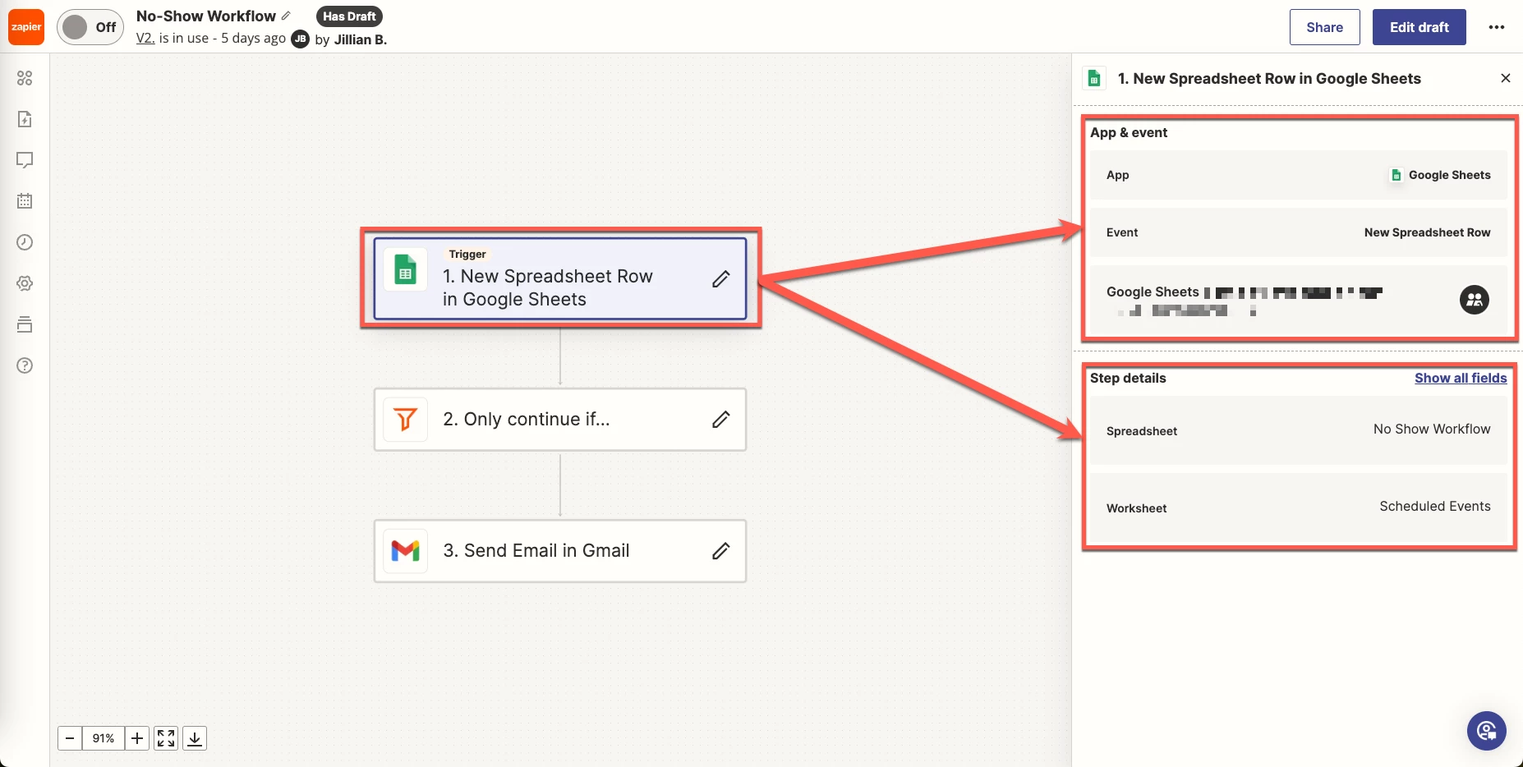Screen dimensions: 1523x767
Task: Edit step 3 with its pencil icon
Action: pos(720,551)
